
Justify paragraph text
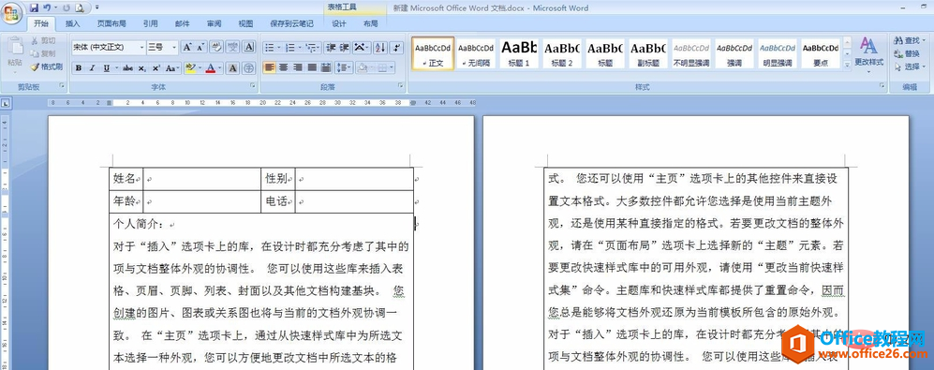(312, 68)
